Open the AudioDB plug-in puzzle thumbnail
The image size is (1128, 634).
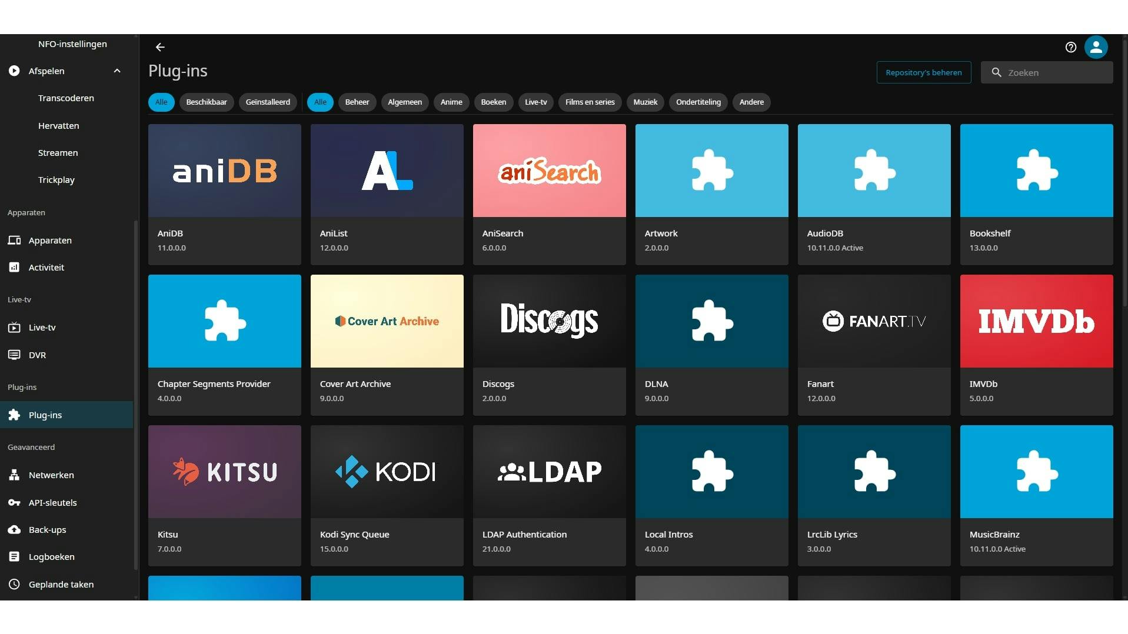point(874,171)
